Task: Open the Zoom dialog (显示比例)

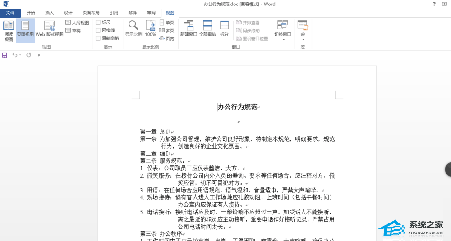Action: 133,28
